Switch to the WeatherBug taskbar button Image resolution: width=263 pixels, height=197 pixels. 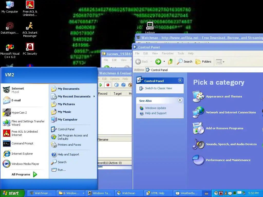pyautogui.click(x=187, y=193)
